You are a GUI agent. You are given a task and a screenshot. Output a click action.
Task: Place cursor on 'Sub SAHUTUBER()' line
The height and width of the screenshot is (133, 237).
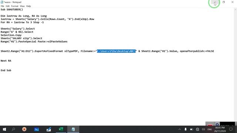point(12,10)
